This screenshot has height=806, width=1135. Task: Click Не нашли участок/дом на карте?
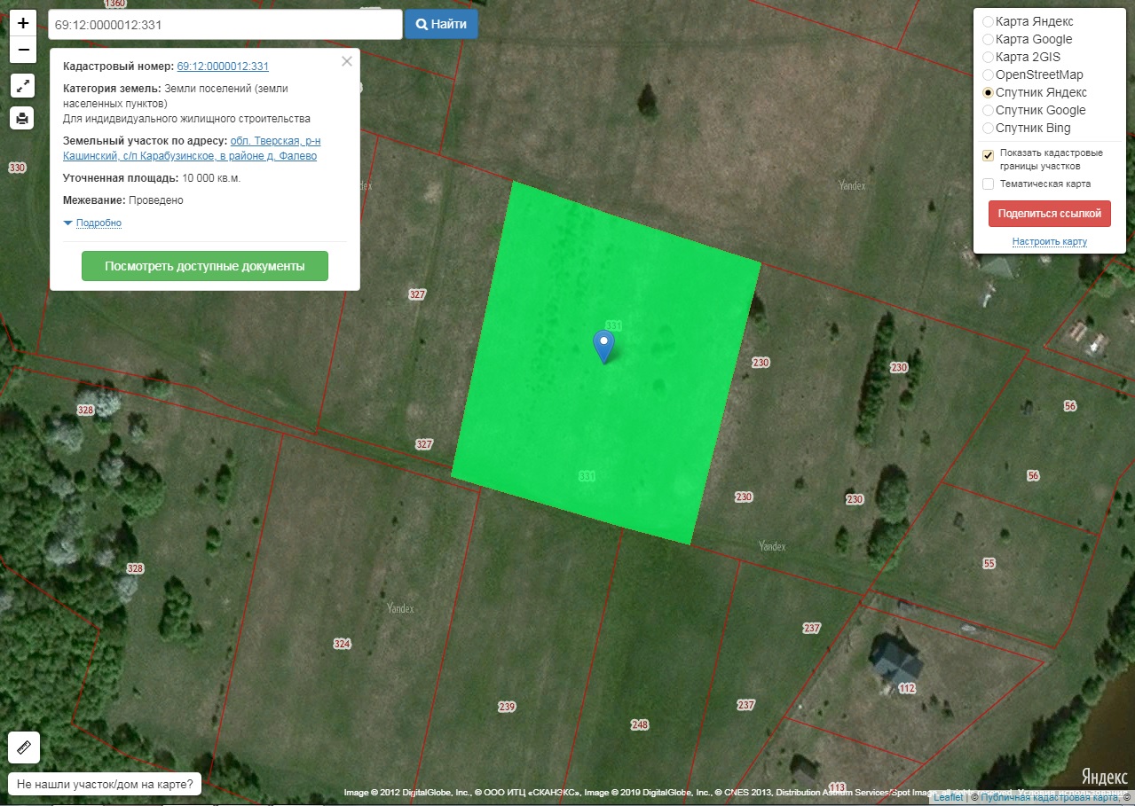[105, 785]
